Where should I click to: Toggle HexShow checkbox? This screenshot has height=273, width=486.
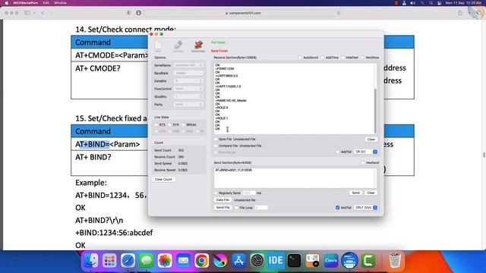[x=362, y=58]
